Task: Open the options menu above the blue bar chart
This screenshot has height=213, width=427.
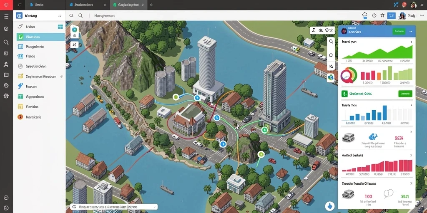Action: [411, 105]
